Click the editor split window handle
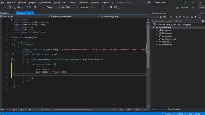This screenshot has width=205, height=115. tap(148, 19)
